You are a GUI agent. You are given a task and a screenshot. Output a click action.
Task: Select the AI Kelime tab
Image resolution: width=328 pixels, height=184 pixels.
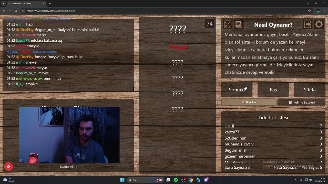point(249,102)
